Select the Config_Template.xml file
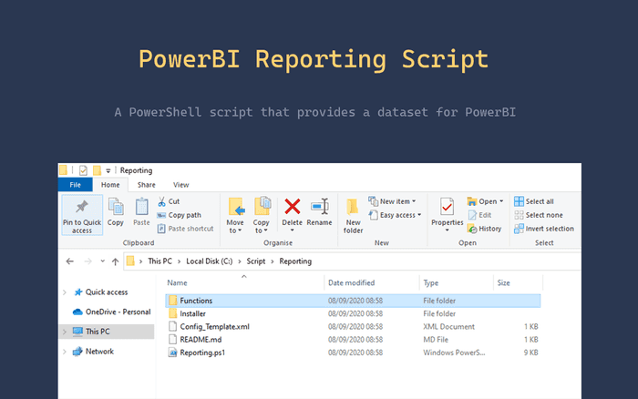638x399 pixels. [353, 327]
